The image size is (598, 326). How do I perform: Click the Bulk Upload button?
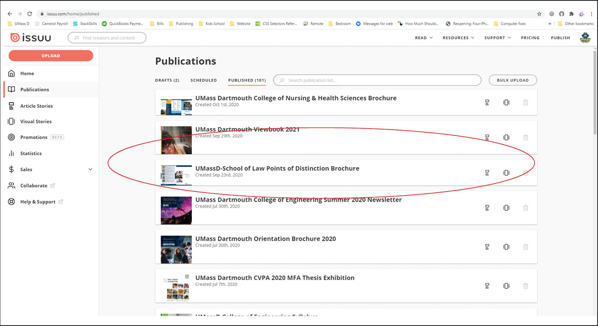coord(513,80)
